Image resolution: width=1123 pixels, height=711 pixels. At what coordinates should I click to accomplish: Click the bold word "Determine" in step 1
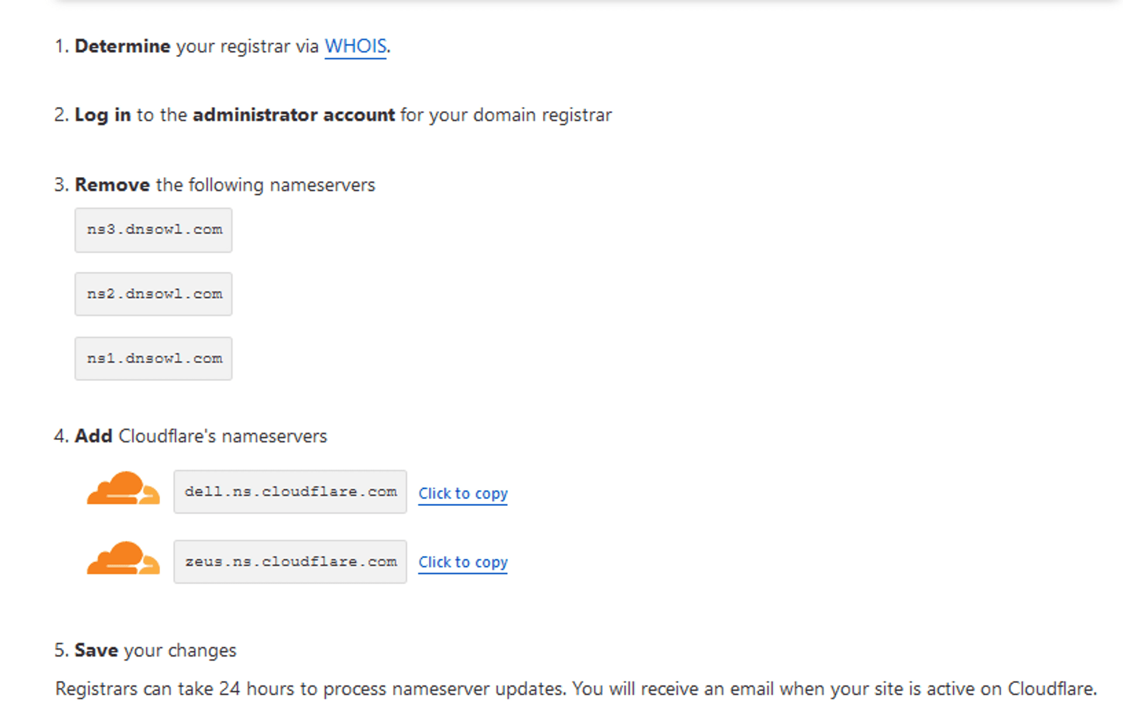122,46
